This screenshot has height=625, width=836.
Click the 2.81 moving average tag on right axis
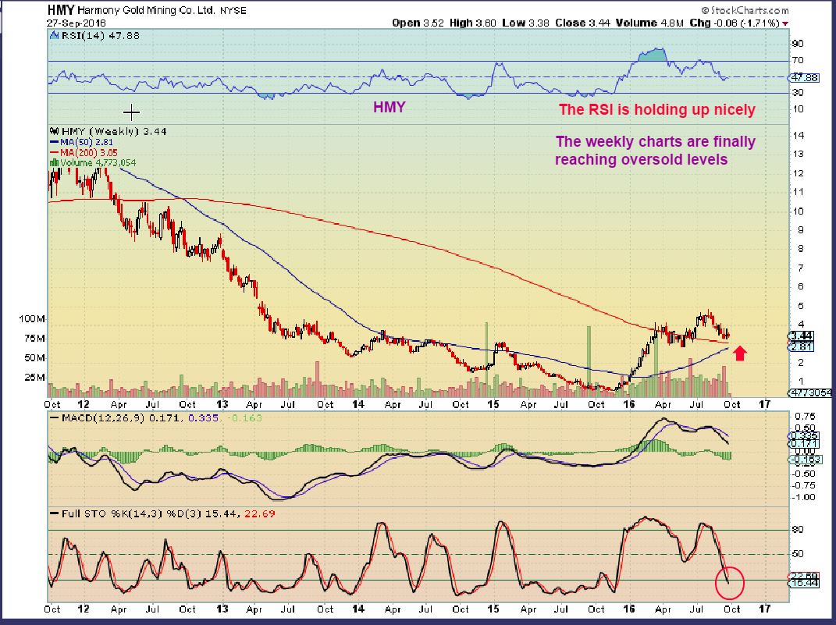coord(801,347)
